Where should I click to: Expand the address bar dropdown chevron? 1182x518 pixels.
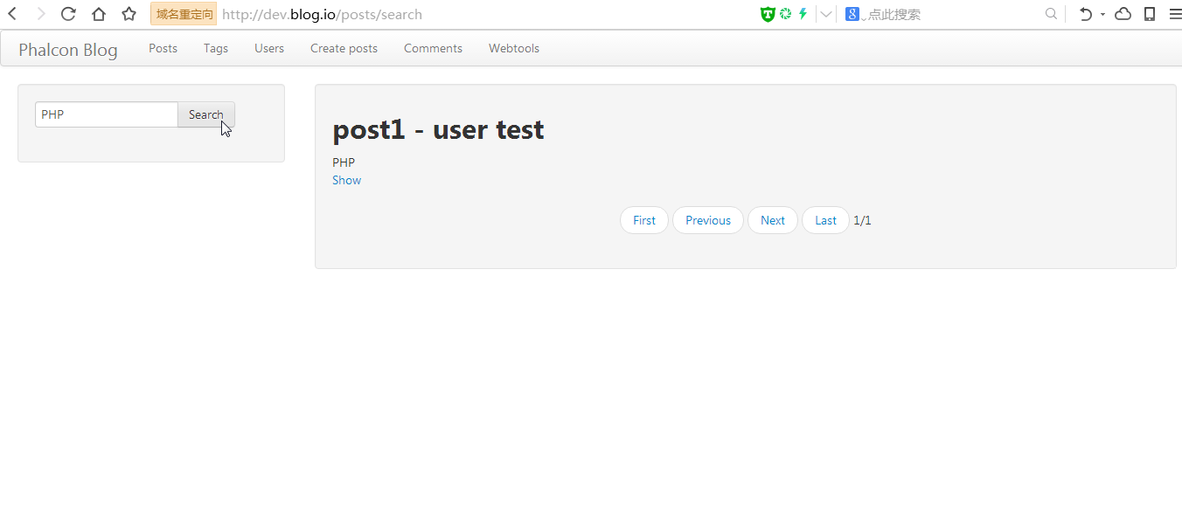pos(825,14)
